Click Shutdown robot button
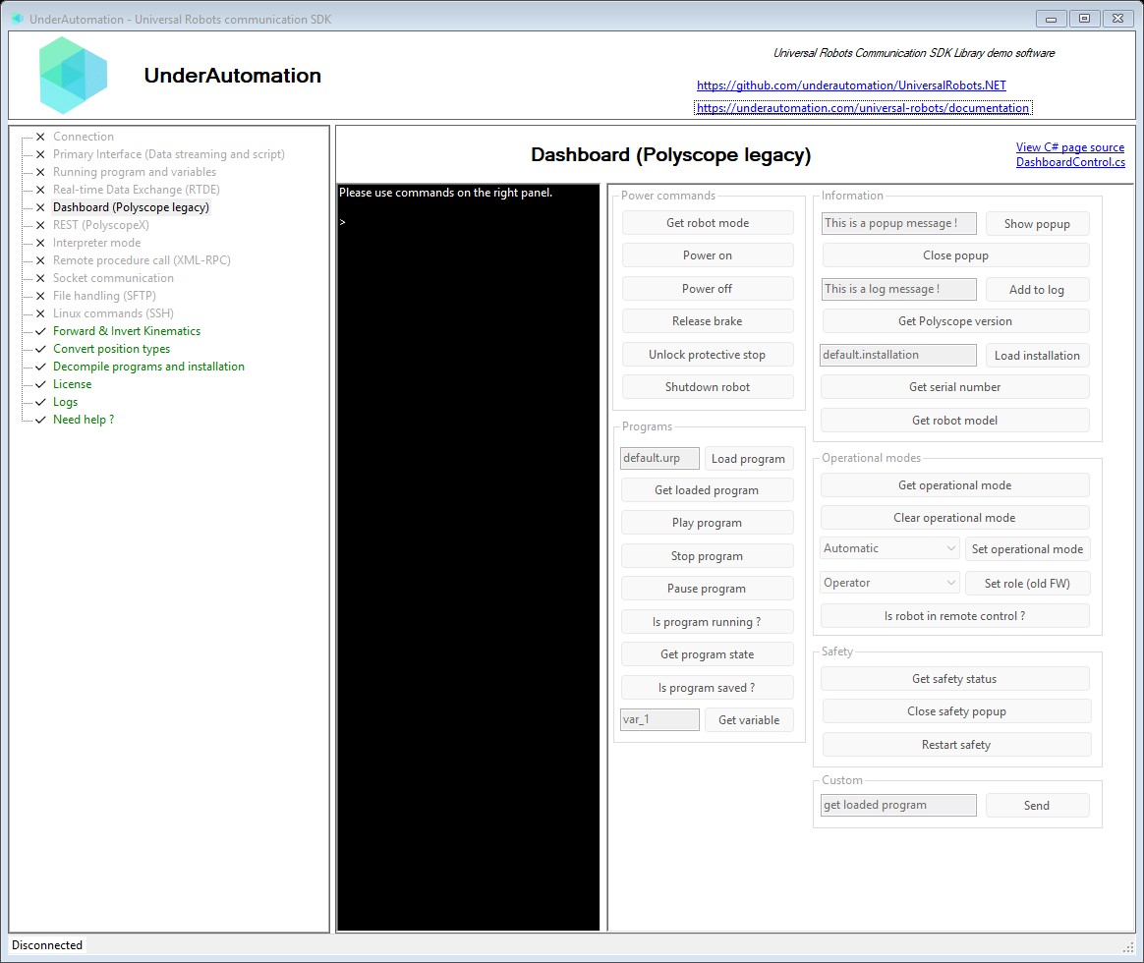This screenshot has width=1144, height=963. [x=707, y=386]
